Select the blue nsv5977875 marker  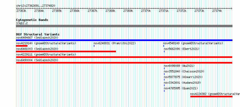click(164, 80)
